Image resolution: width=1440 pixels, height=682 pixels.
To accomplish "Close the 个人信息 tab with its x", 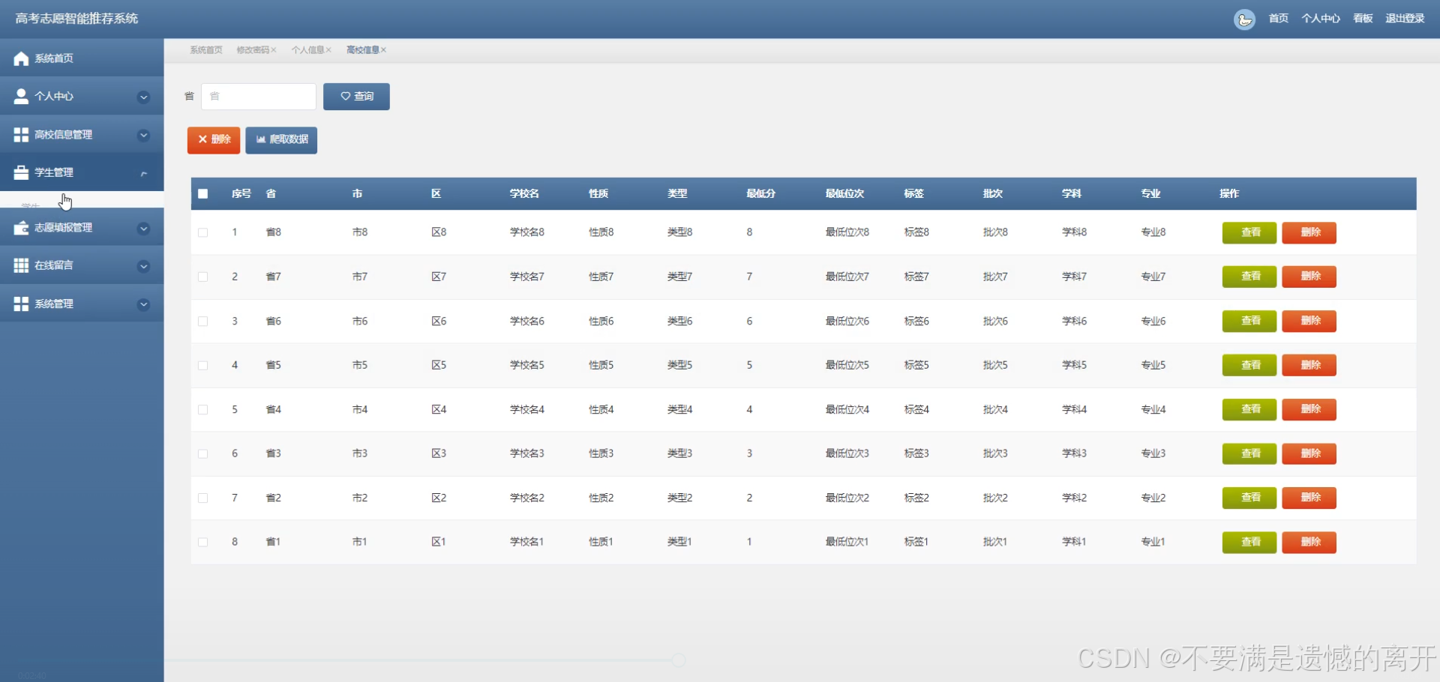I will point(328,50).
